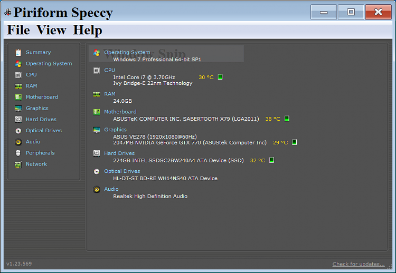Click the Optical Drives disc icon in sidebar

[x=18, y=131]
